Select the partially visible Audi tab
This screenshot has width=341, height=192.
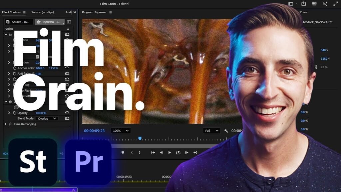(69, 12)
